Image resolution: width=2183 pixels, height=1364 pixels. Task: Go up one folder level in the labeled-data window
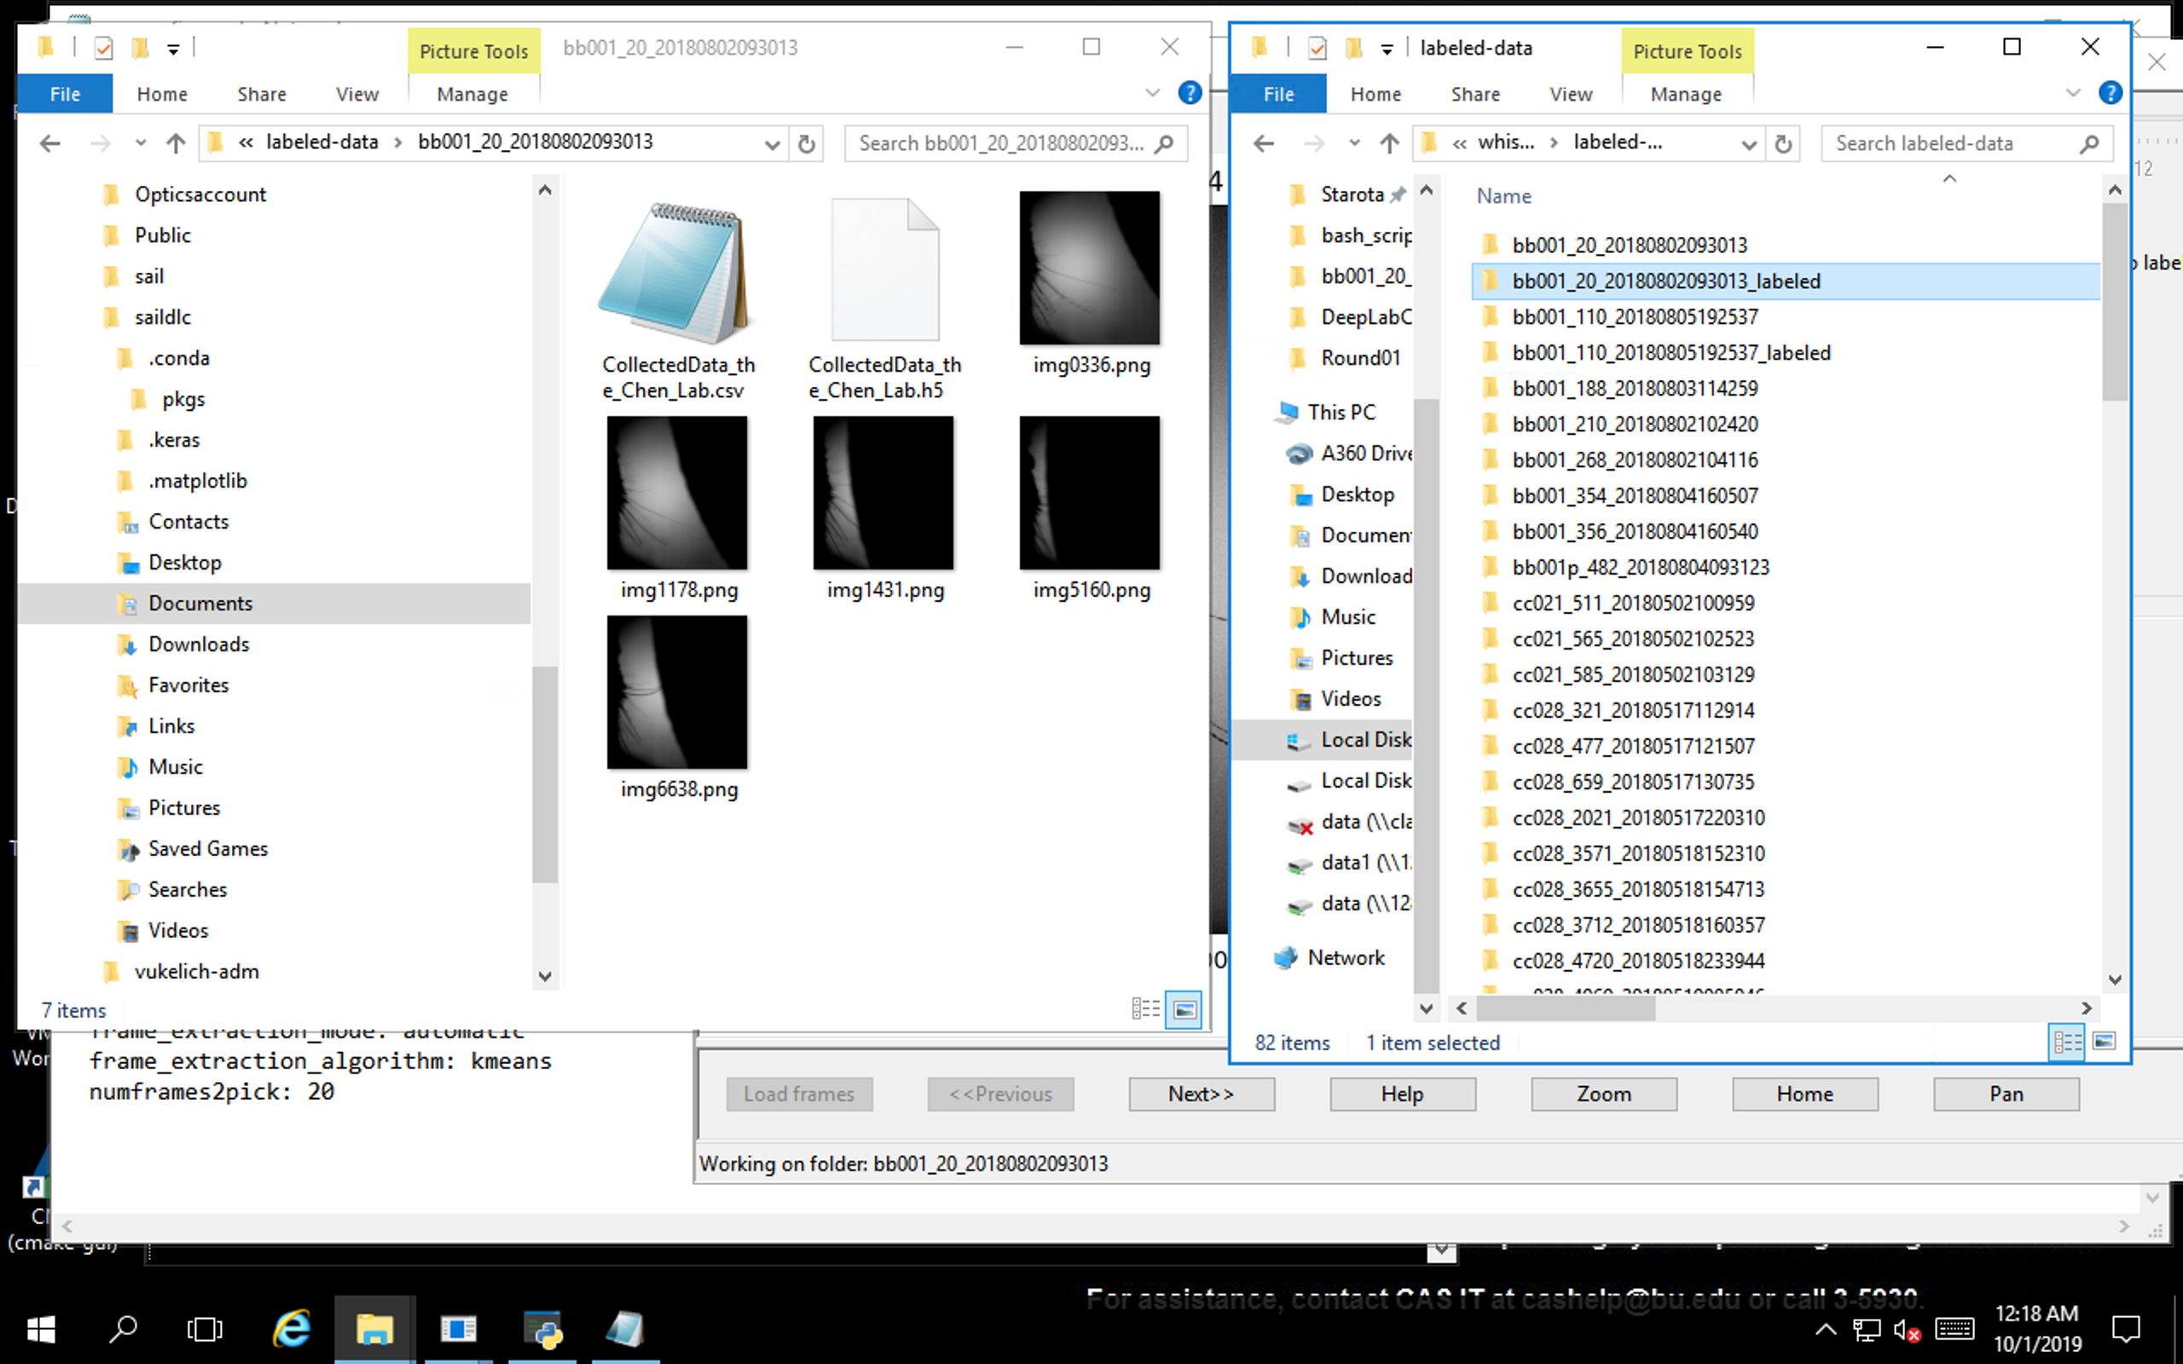1388,142
